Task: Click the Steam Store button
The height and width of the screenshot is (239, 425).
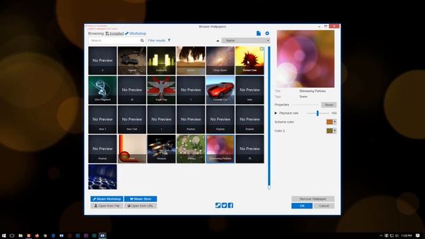Action: [140, 199]
